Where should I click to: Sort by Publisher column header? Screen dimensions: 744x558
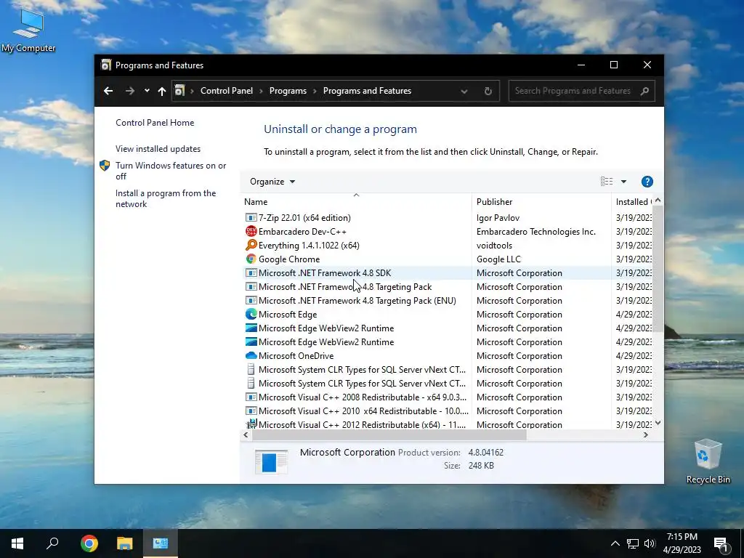541,202
